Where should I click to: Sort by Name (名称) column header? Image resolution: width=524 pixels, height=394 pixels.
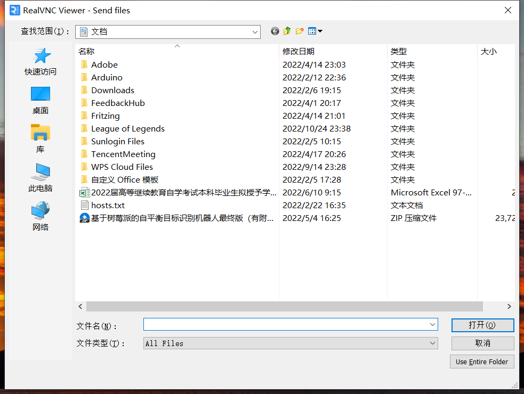177,52
